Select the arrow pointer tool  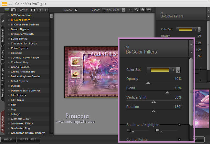coord(131,10)
